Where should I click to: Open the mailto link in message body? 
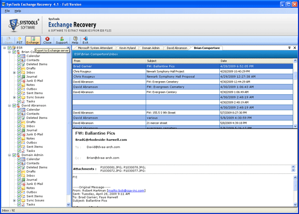[126, 191]
